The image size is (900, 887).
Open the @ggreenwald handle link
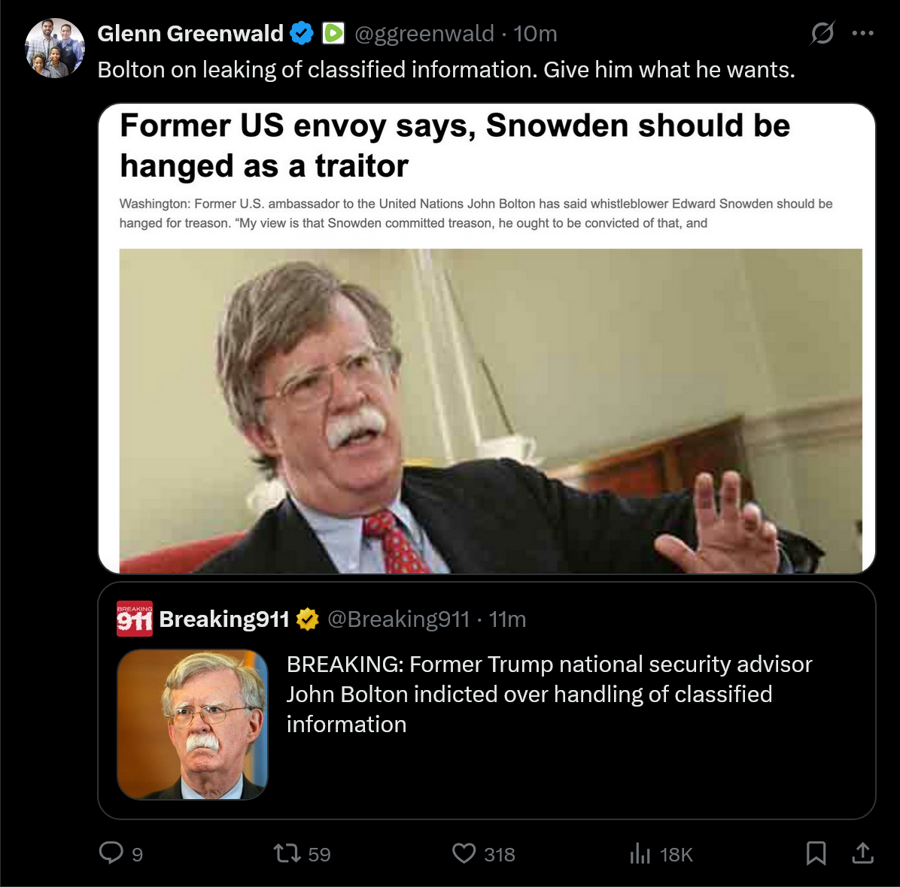click(x=424, y=33)
